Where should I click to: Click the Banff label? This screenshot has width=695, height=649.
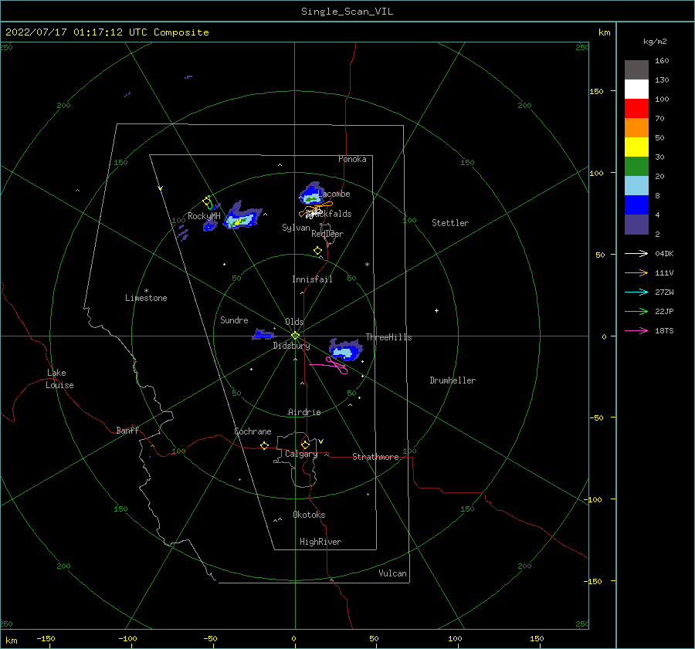pyautogui.click(x=127, y=431)
